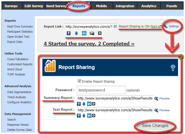Viewport: 185px width, 134px height.
Task: Open Real-Time Summary in sidebar
Action: [x=20, y=26]
